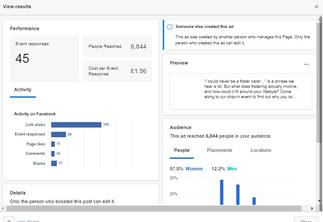This screenshot has width=323, height=222.
Task: Click the Shares bar showing 17
Action: coord(54,163)
